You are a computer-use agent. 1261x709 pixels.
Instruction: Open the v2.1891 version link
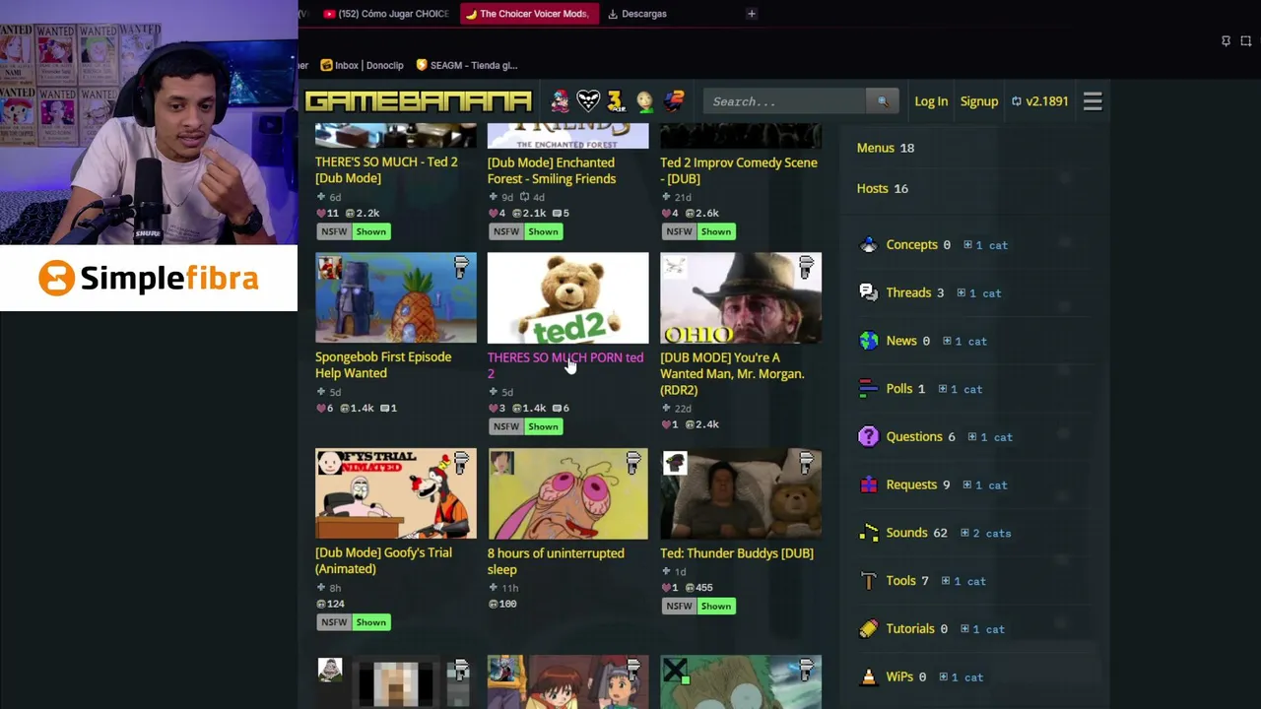pos(1039,101)
